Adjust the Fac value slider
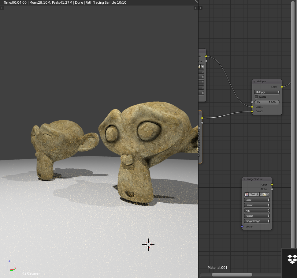Screen dimensions: 297x278 click(x=267, y=102)
